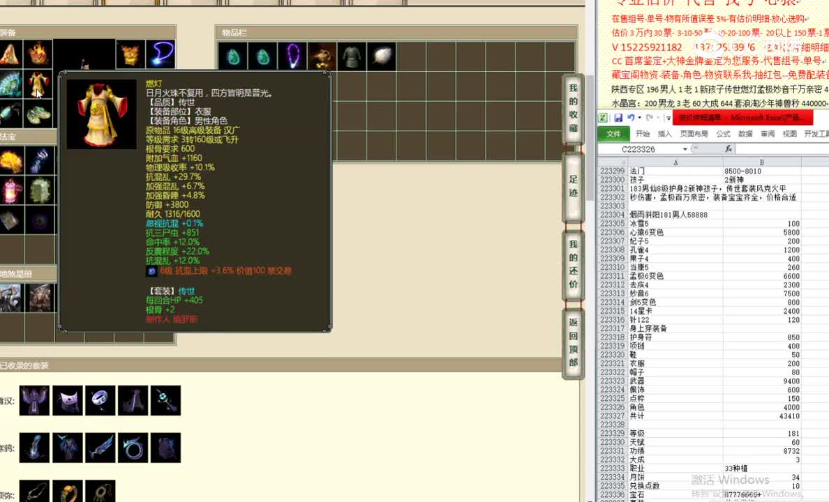Select row header 223326
This screenshot has width=829, height=502.
(612, 407)
